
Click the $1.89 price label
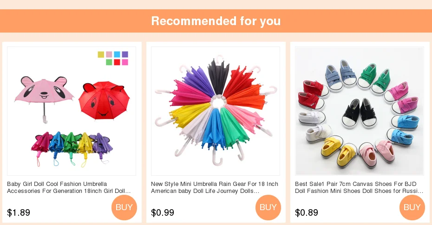pyautogui.click(x=19, y=212)
